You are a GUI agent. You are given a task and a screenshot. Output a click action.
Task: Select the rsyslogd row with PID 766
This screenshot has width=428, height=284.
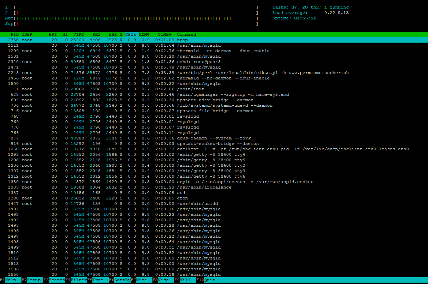click(214, 133)
